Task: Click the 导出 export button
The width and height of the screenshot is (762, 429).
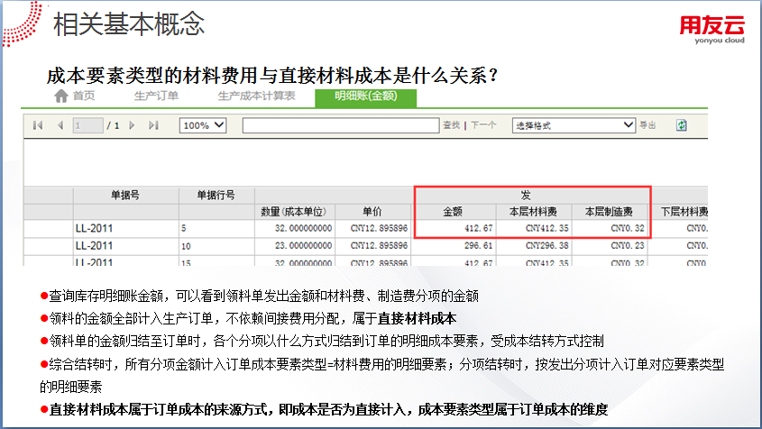Action: pos(647,125)
